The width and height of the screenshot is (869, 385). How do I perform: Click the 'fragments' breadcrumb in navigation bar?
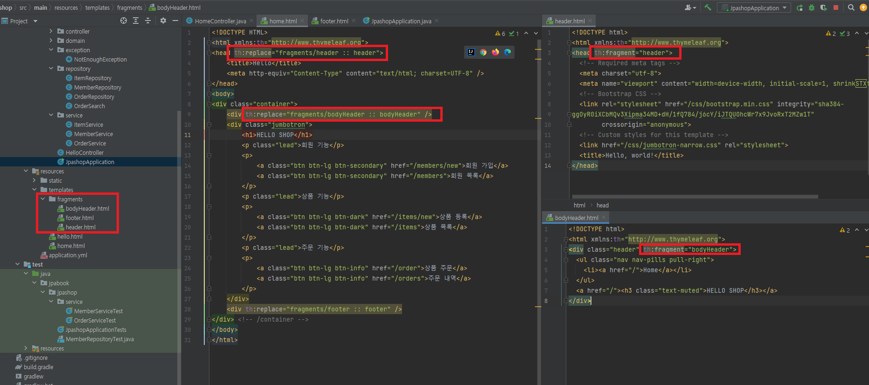(130, 7)
